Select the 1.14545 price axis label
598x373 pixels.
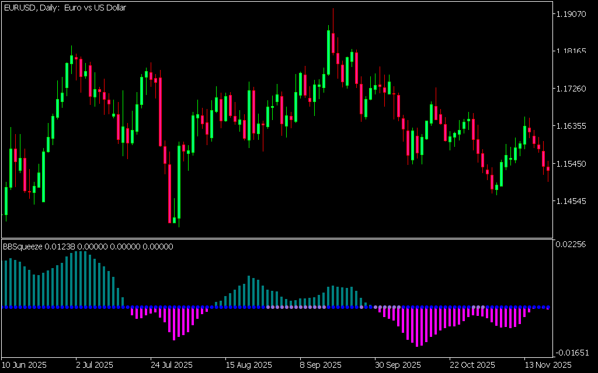point(571,201)
